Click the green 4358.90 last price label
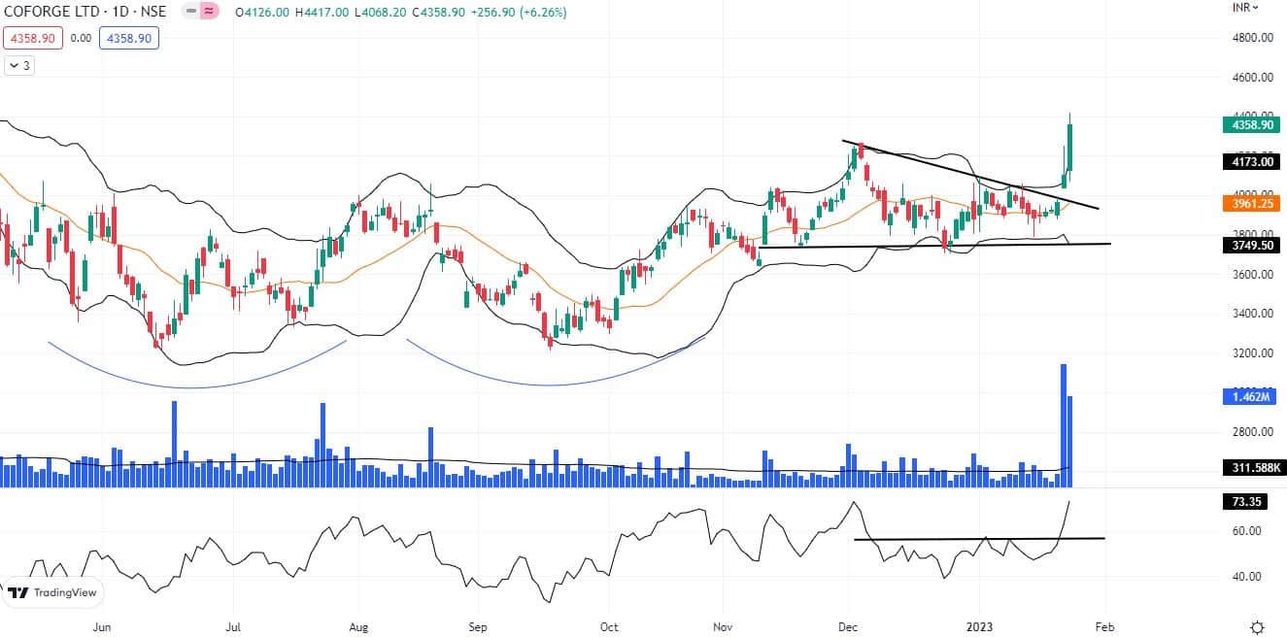The width and height of the screenshot is (1287, 637). [x=1249, y=125]
